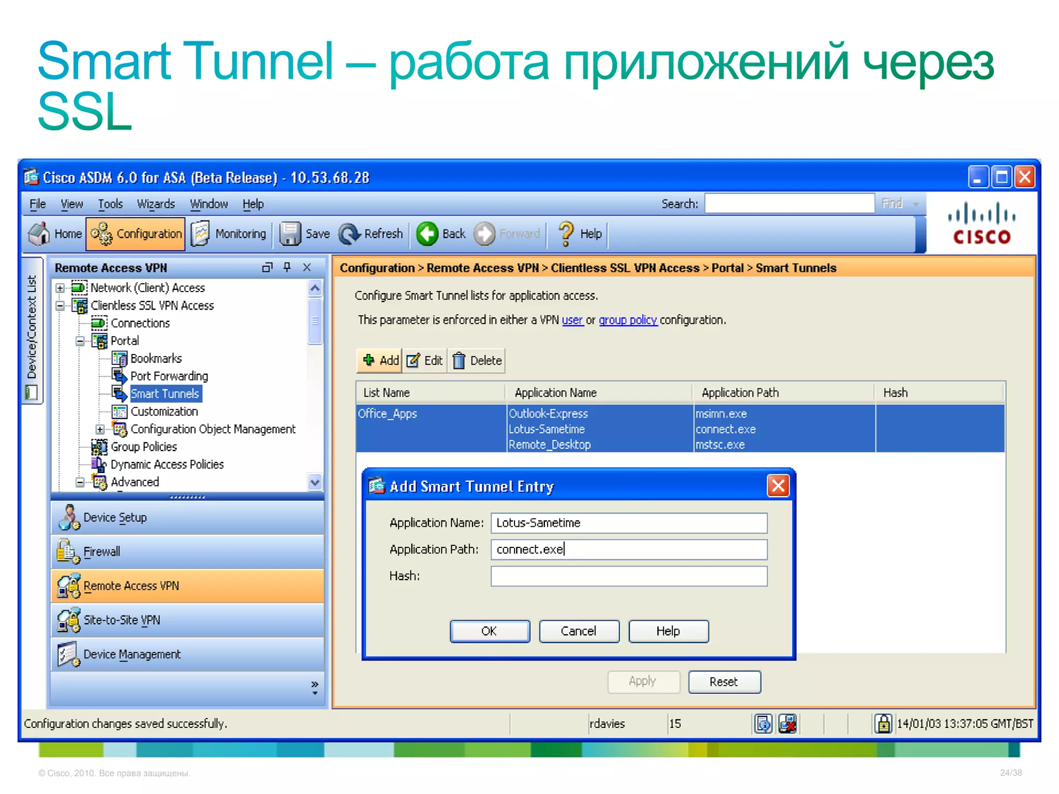Select Bookmarks in the Portal tree
The width and height of the screenshot is (1059, 794).
(x=156, y=359)
